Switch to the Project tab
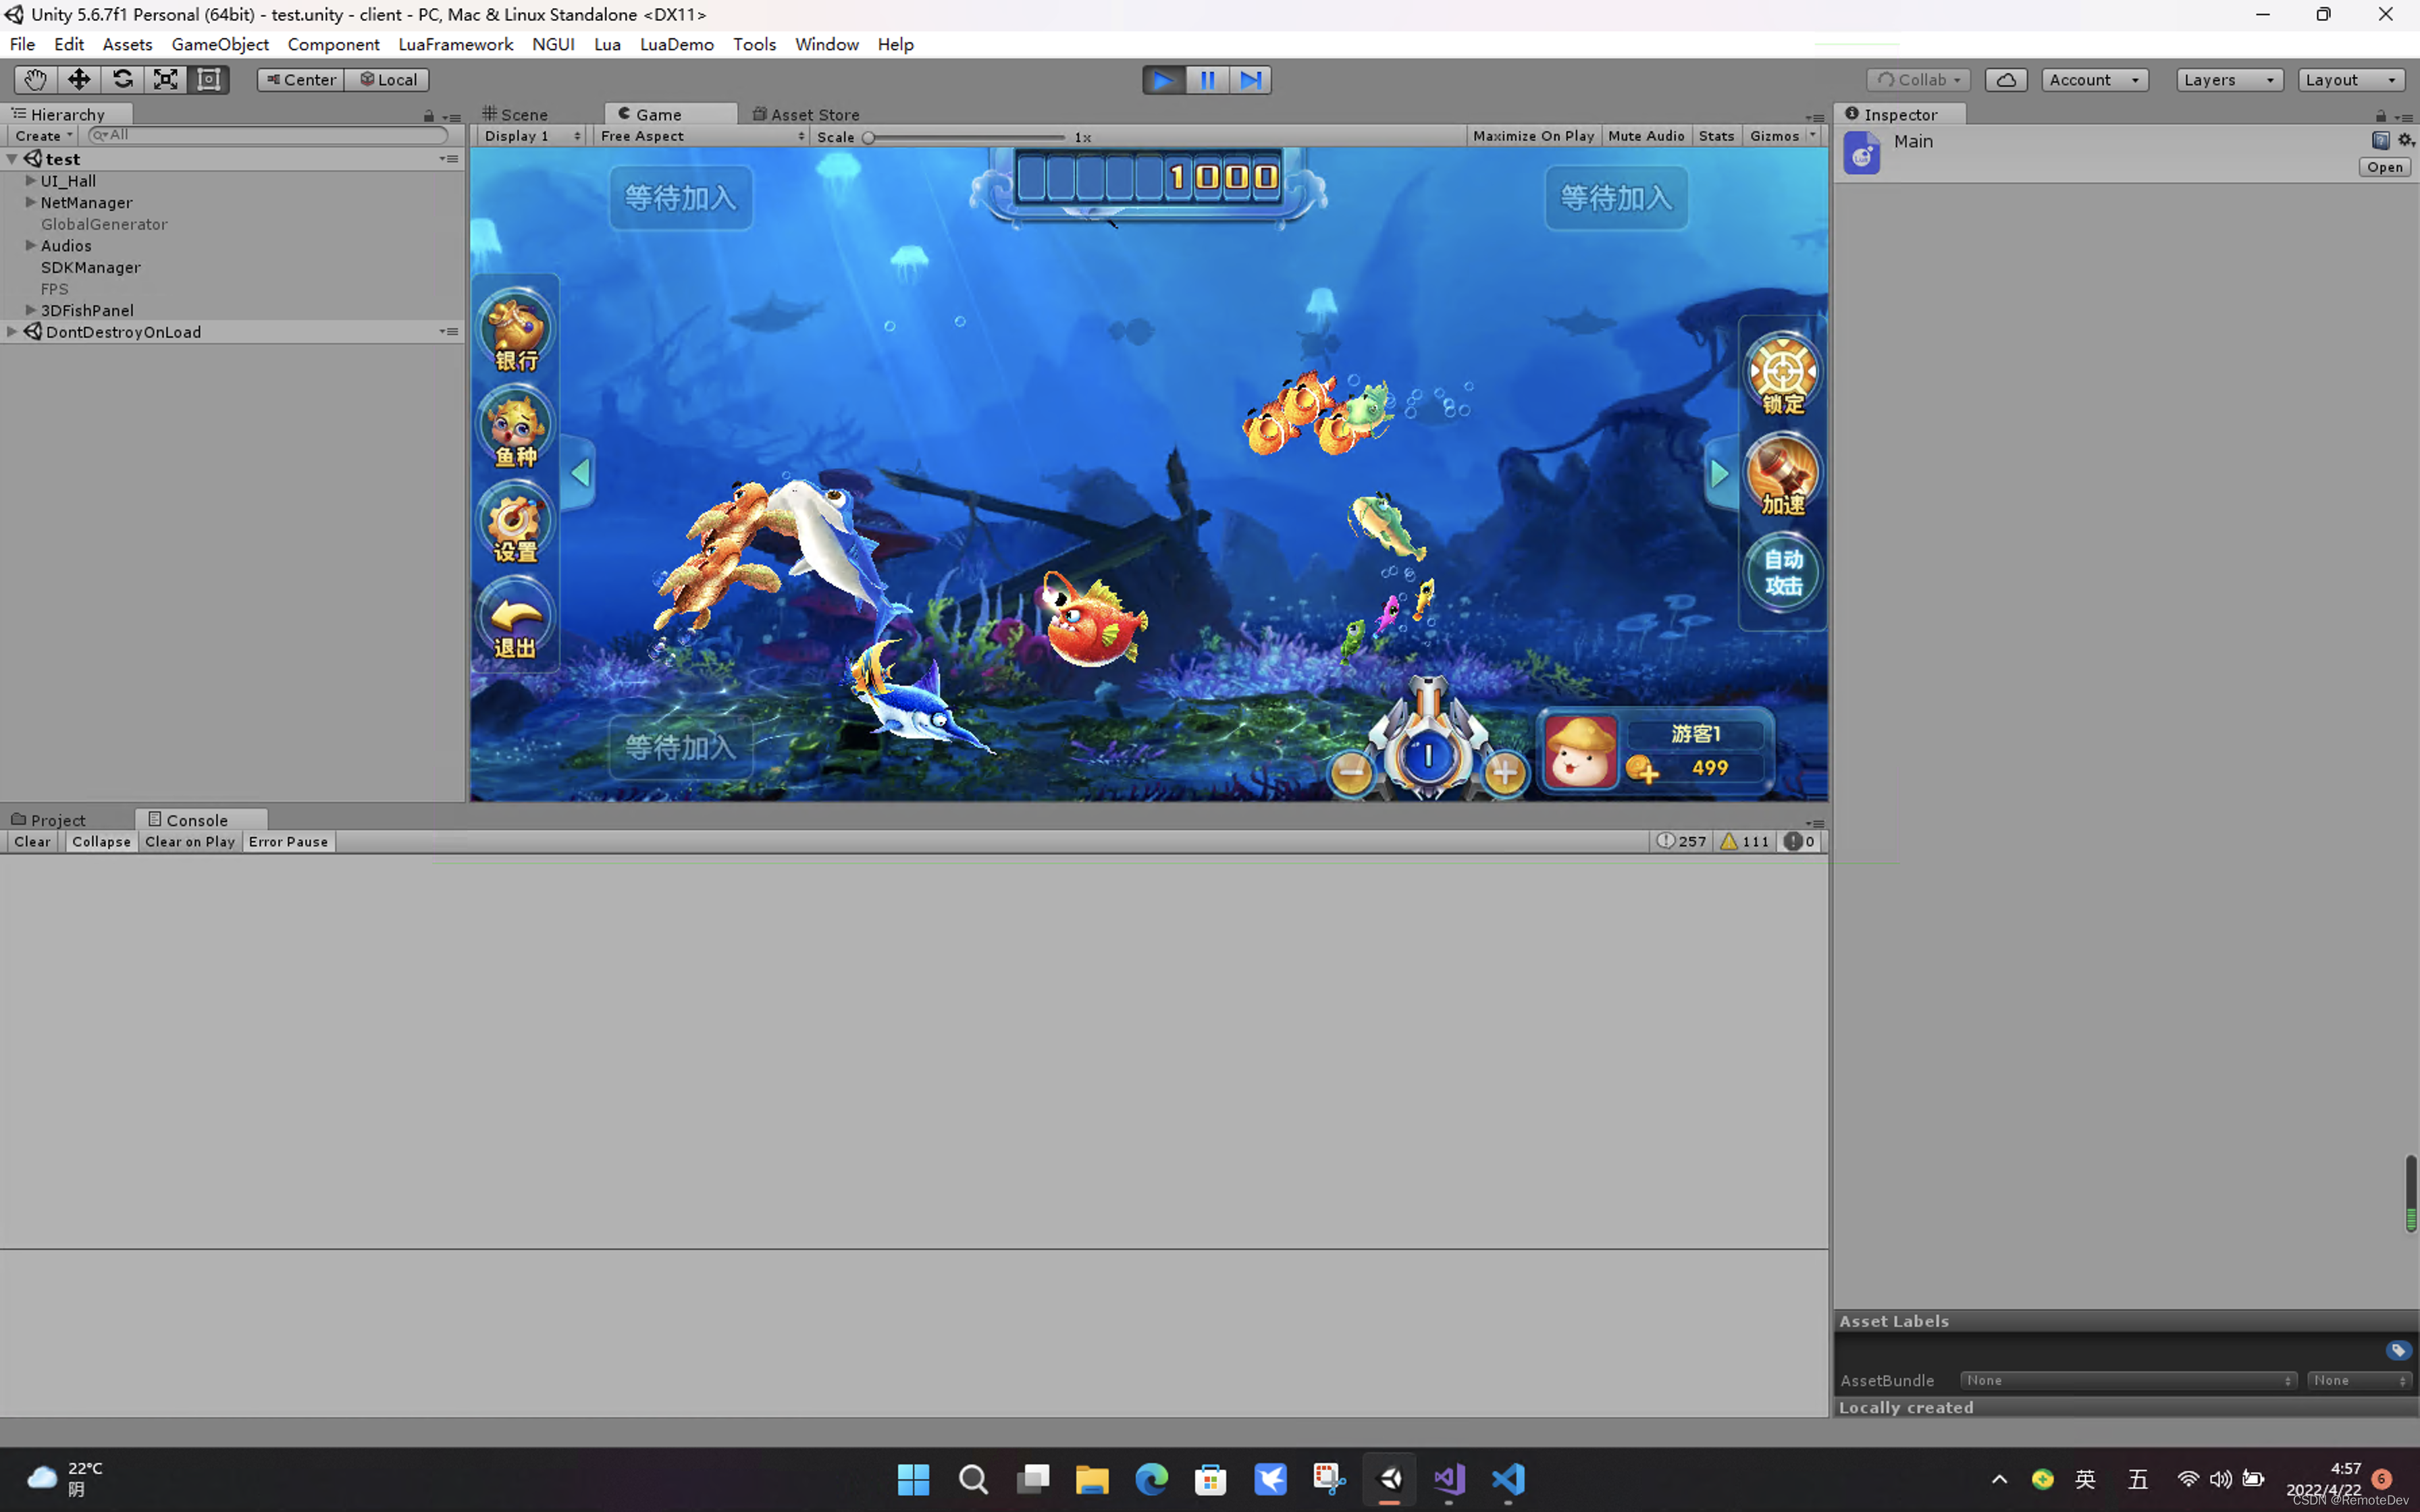Image resolution: width=2420 pixels, height=1512 pixels. tap(50, 820)
